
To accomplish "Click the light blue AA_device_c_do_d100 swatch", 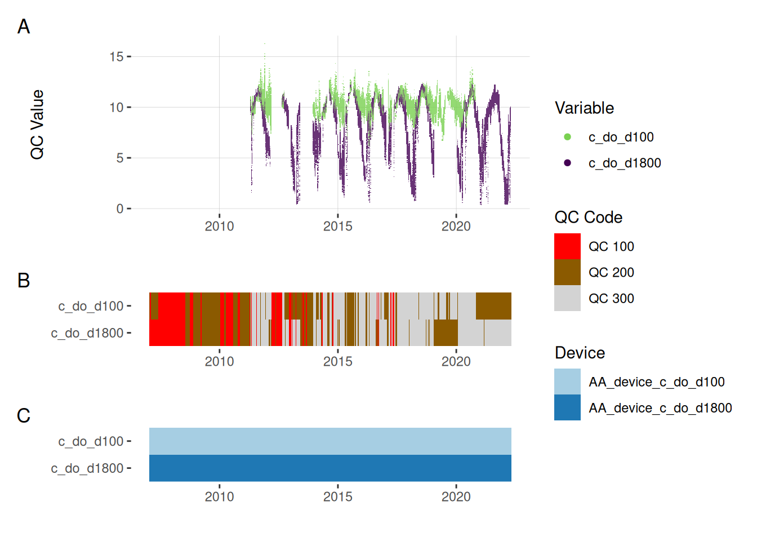I will [567, 382].
